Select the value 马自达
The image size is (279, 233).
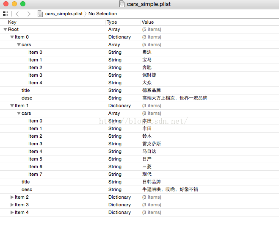(x=149, y=152)
